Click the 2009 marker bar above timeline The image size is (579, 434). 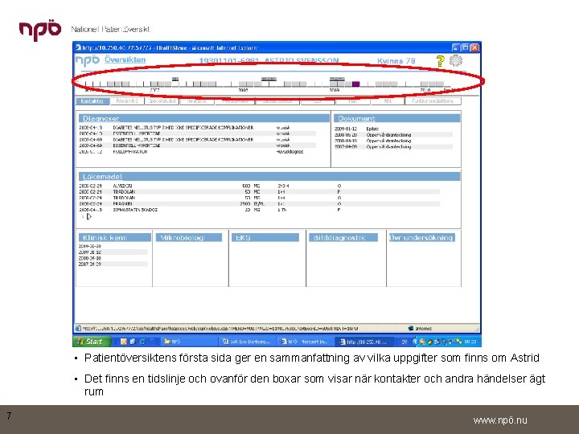click(337, 79)
